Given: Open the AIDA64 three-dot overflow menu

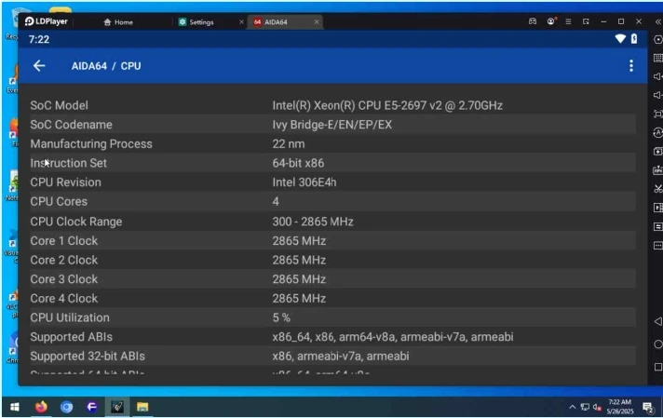Looking at the screenshot, I should coord(630,65).
